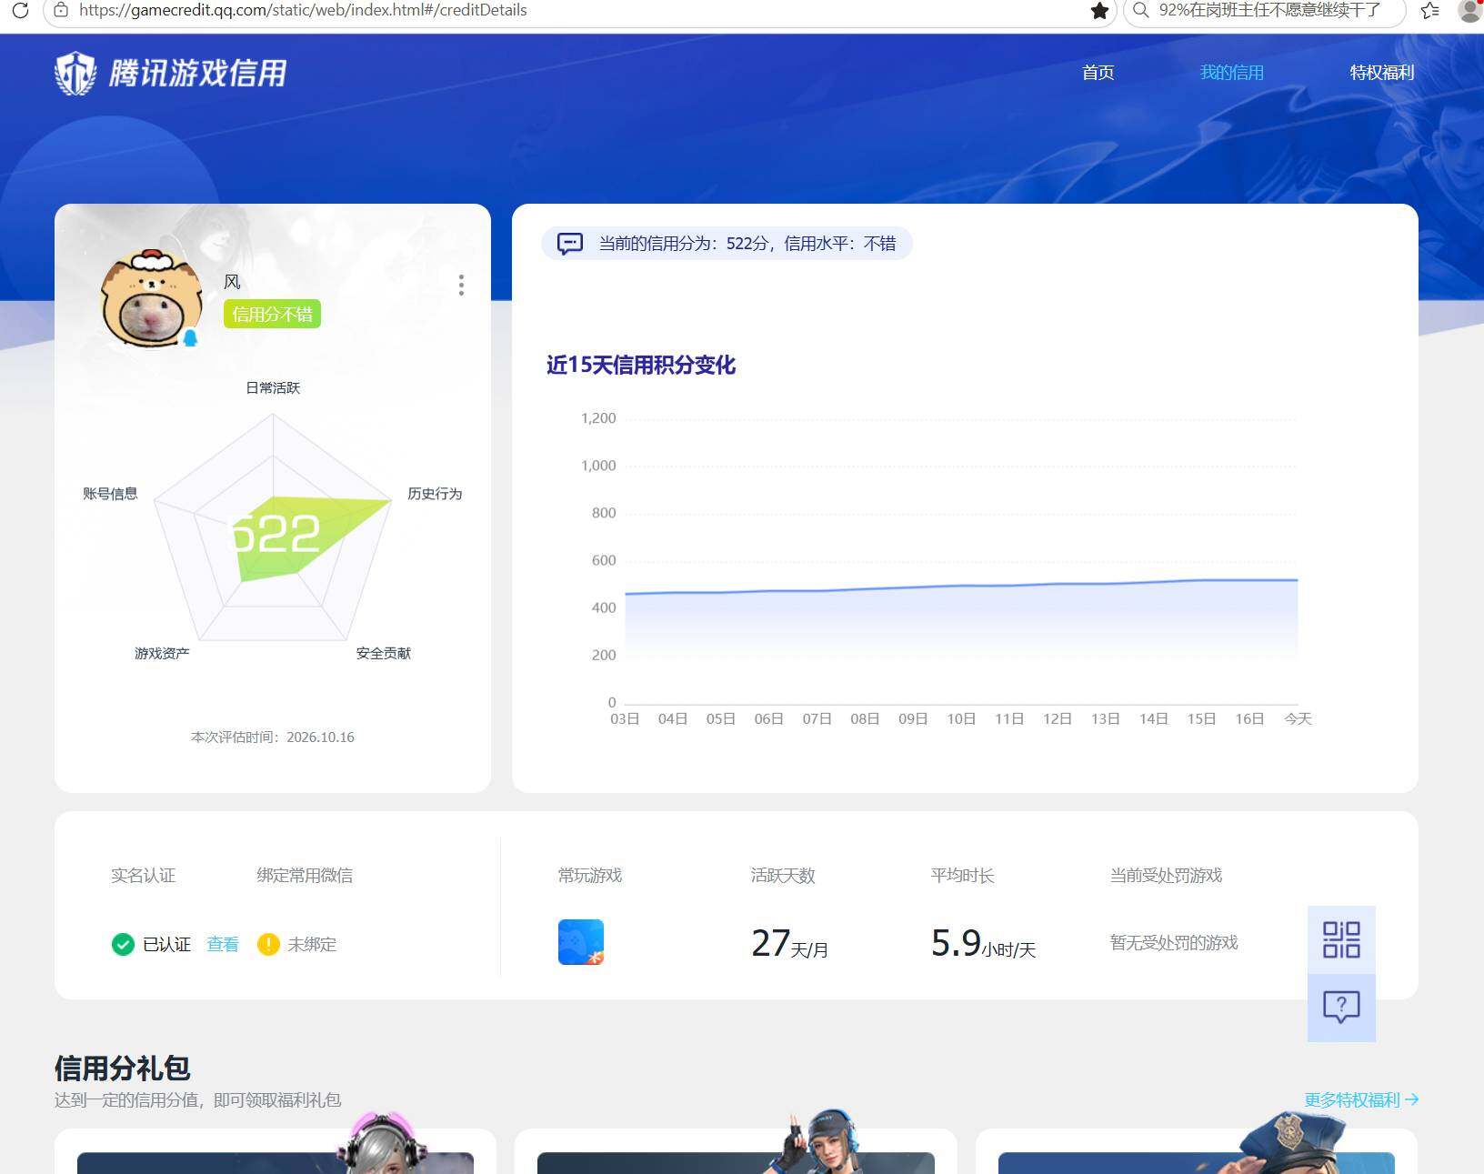Image resolution: width=1484 pixels, height=1174 pixels.
Task: Click the Tencent Game Credit shield logo
Action: pyautogui.click(x=75, y=73)
